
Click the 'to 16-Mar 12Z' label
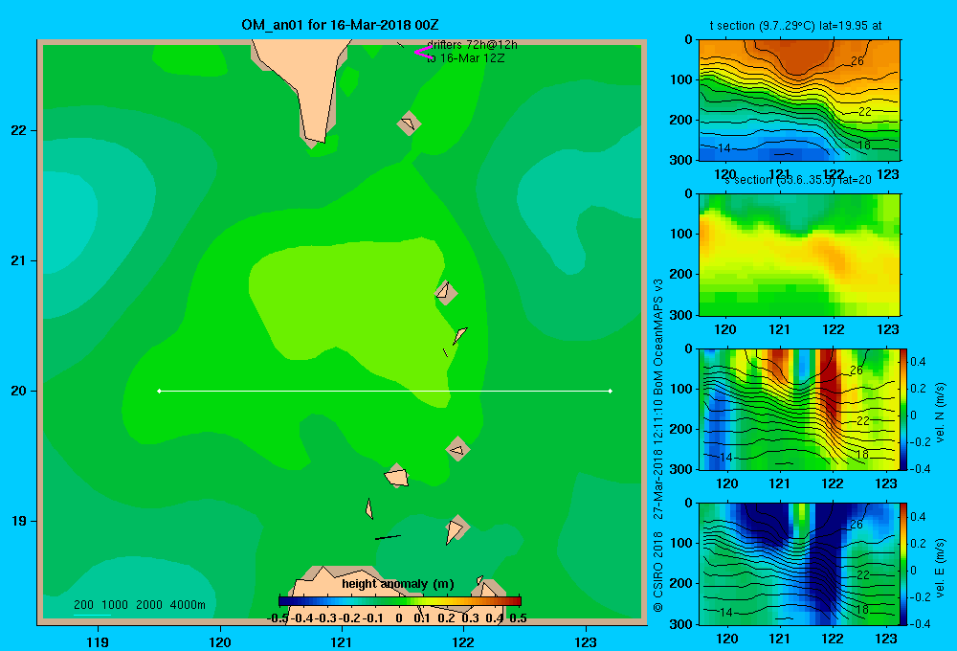click(466, 58)
